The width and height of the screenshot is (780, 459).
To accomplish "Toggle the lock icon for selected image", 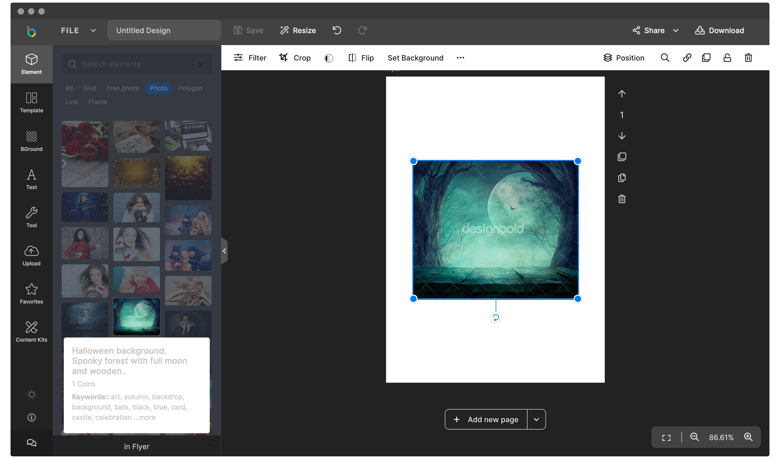I will (x=727, y=58).
